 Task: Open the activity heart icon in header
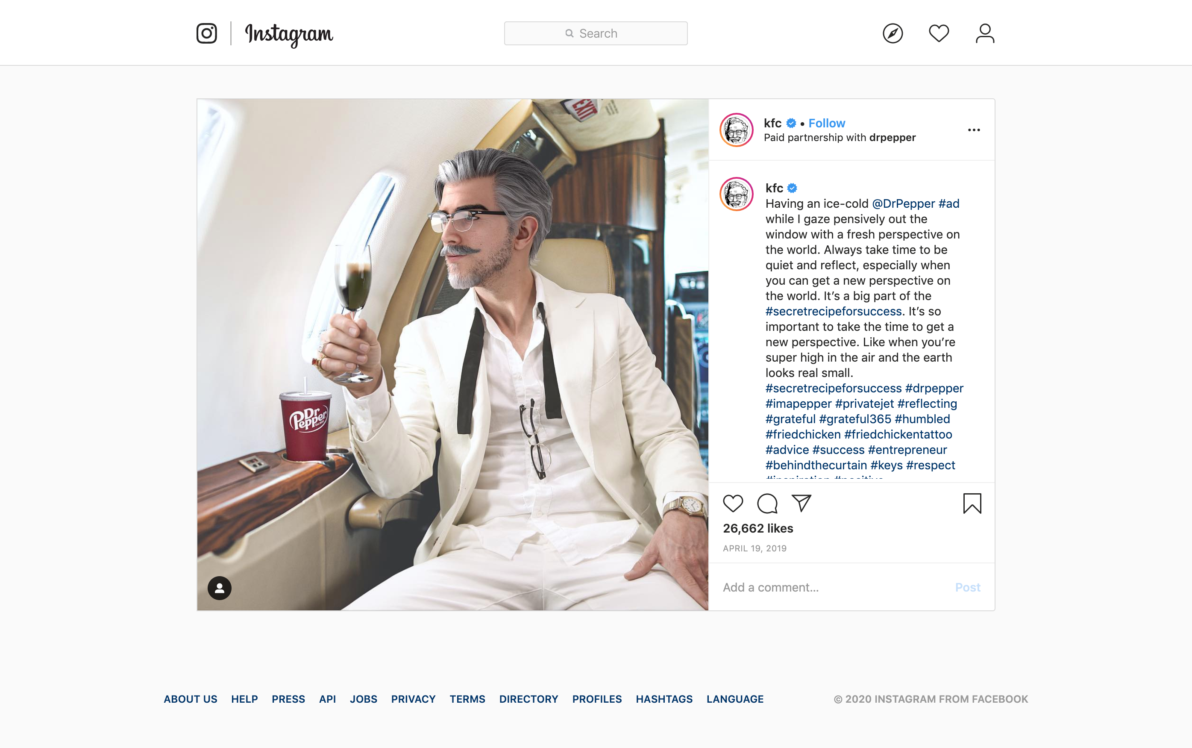click(x=938, y=33)
